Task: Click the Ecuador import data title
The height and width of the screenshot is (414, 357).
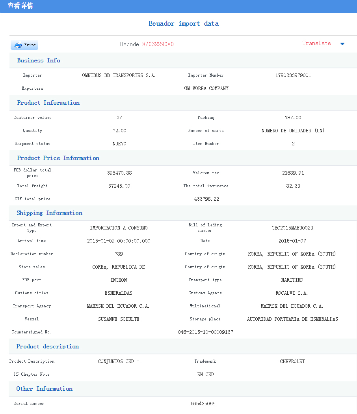Action: click(x=183, y=24)
